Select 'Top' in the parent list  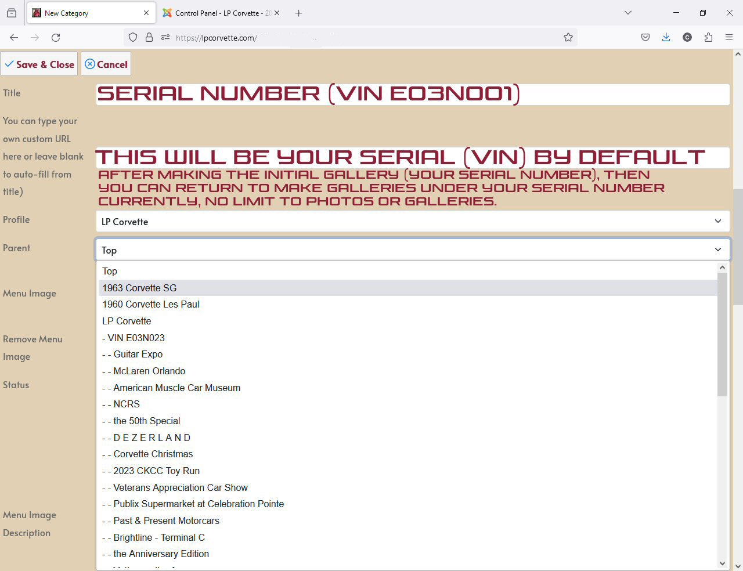(408, 271)
